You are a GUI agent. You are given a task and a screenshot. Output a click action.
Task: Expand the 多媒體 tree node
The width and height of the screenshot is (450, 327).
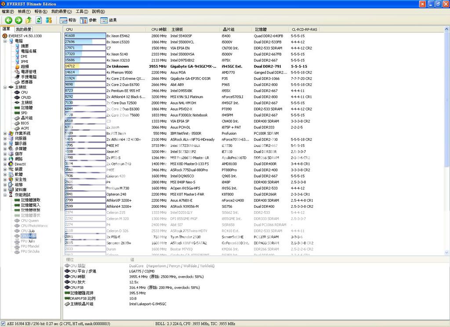pos(5,149)
